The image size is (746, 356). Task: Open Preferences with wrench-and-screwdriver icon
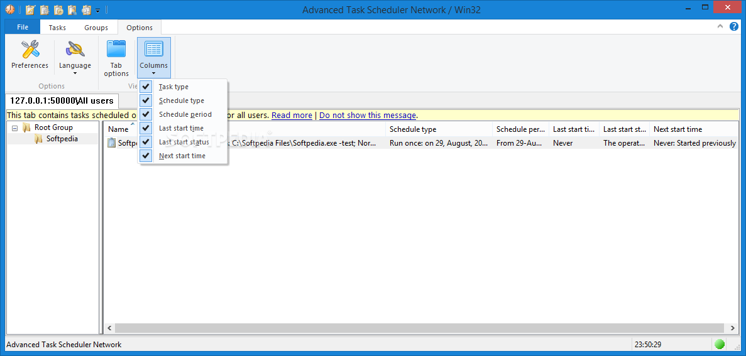[x=30, y=56]
